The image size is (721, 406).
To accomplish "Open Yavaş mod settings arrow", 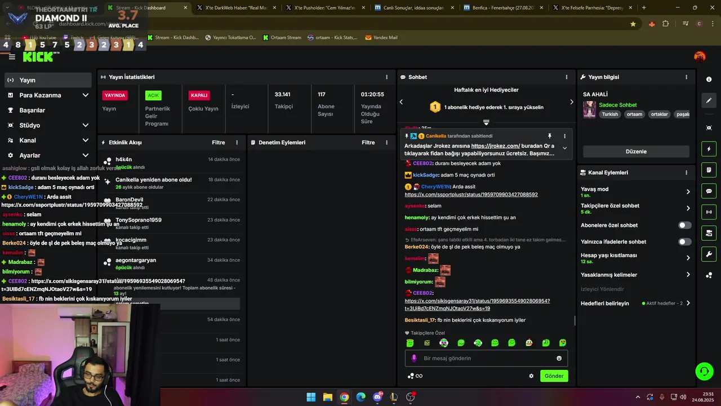I will point(688,192).
